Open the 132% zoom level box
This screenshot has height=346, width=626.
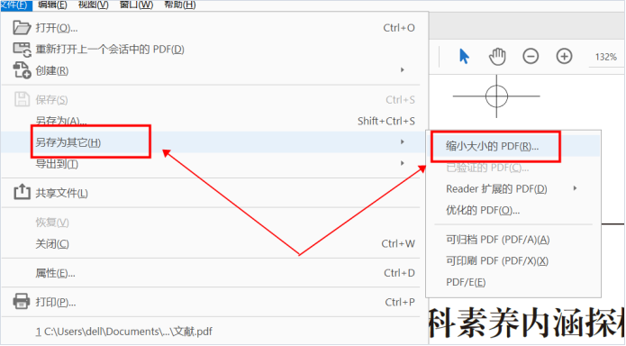(x=606, y=57)
